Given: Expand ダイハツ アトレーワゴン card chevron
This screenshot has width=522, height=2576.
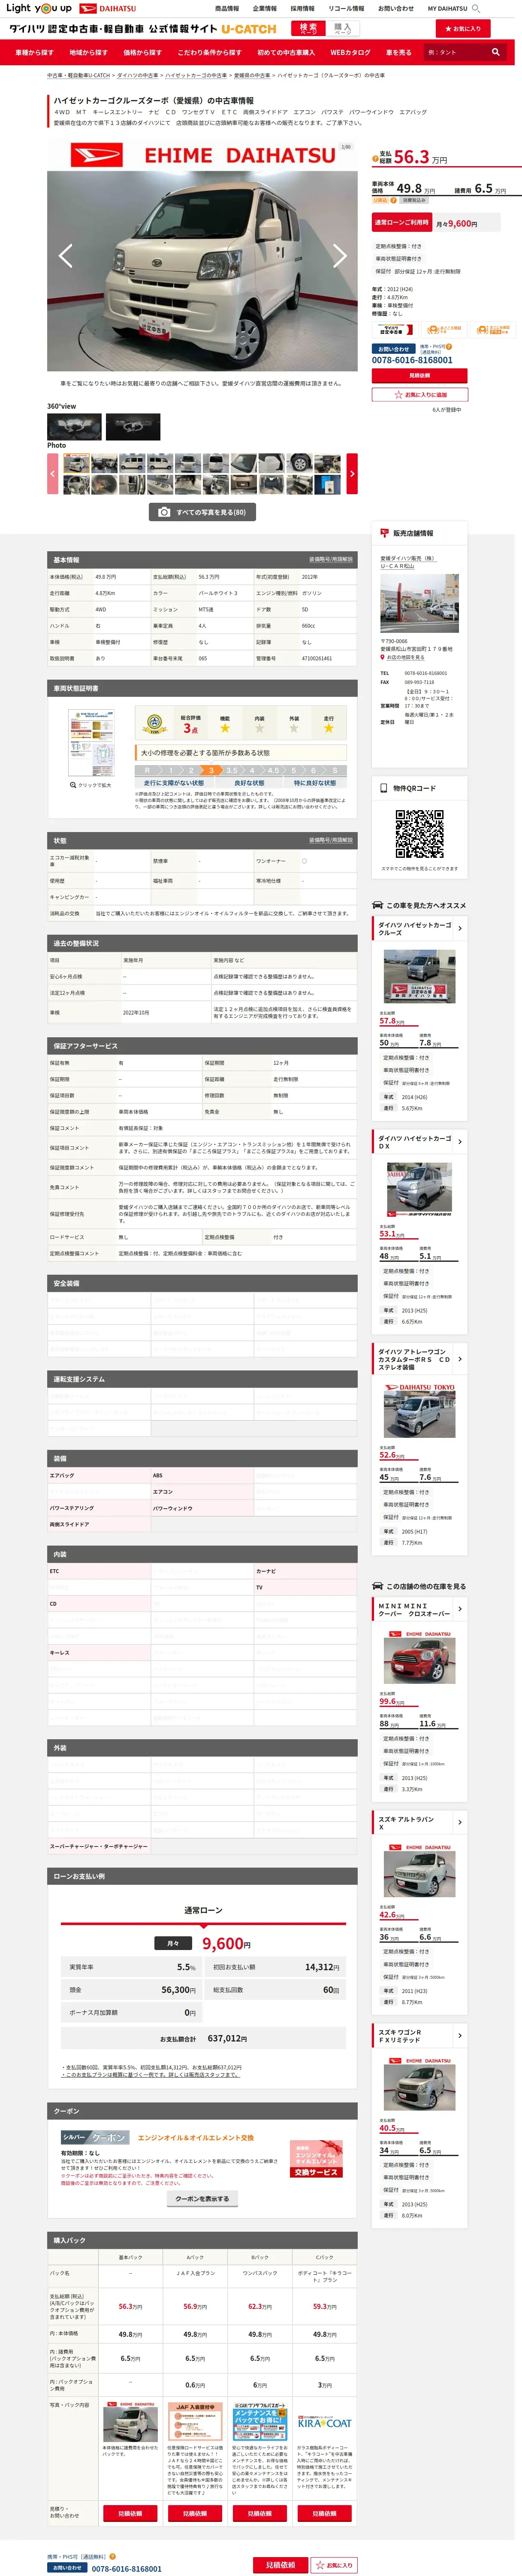Looking at the screenshot, I should click(x=459, y=1359).
